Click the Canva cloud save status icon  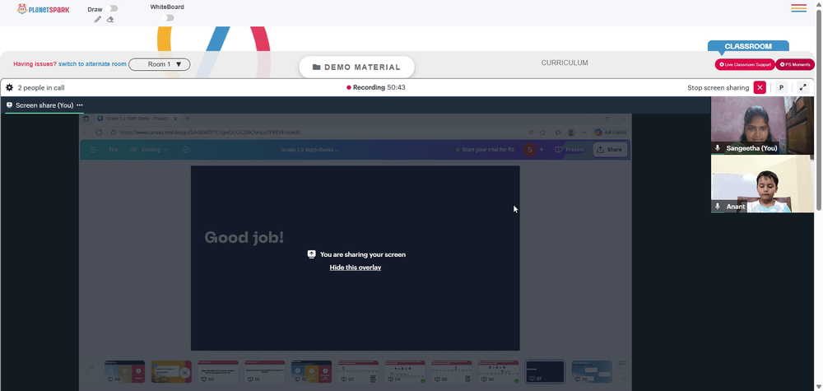tap(186, 150)
